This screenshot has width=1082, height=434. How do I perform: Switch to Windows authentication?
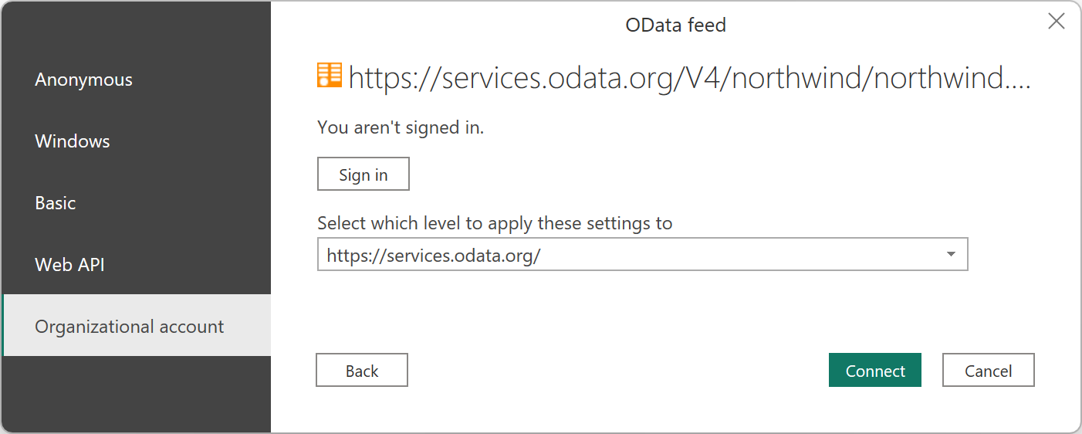[73, 141]
